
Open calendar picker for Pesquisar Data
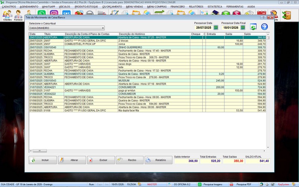216,28
